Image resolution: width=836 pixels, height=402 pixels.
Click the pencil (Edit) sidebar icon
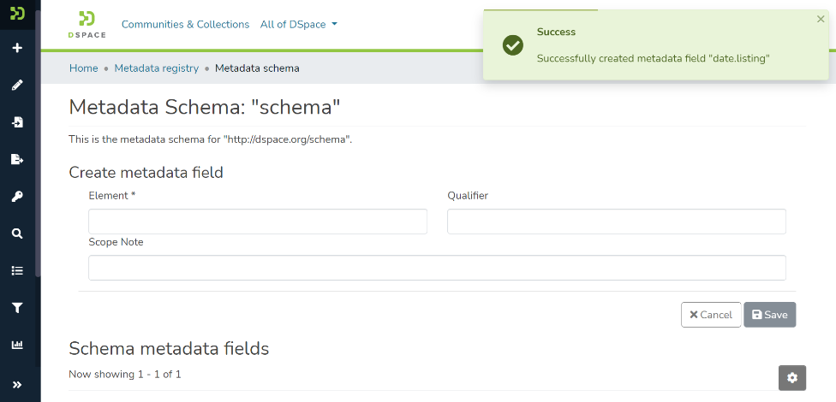point(17,86)
